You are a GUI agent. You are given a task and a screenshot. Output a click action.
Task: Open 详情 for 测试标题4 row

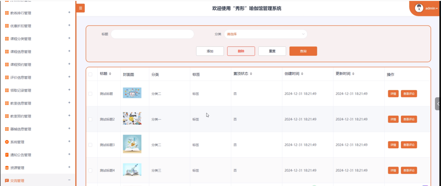393,170
